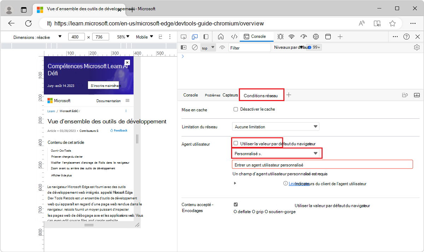Select the Inspect element tool
Screen dimensions: 424x252
pos(183,36)
